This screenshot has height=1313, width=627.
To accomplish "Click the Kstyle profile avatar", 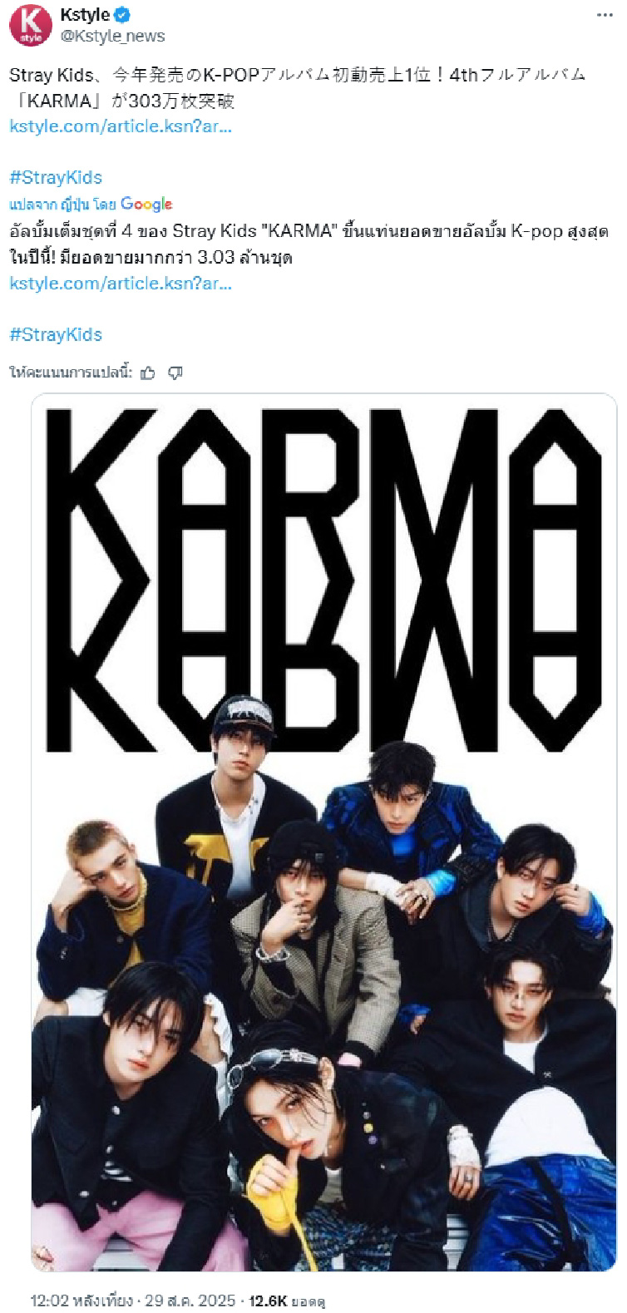I will pos(31,24).
